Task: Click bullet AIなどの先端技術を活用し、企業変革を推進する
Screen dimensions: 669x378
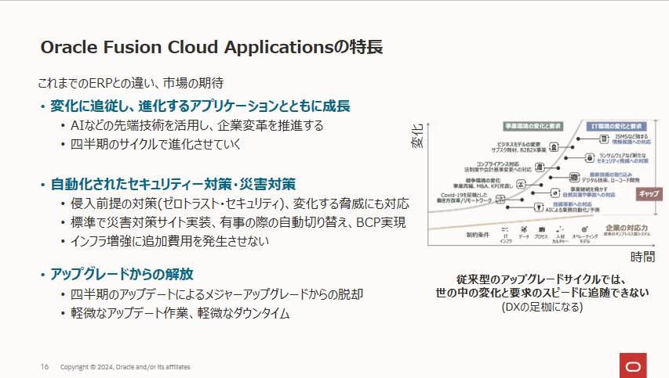Action: pyautogui.click(x=197, y=125)
